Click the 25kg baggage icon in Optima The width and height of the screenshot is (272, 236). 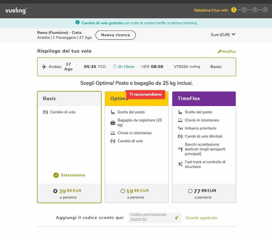pyautogui.click(x=113, y=122)
